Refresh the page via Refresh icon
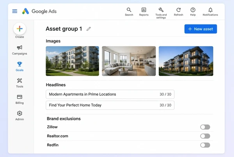Image resolution: width=234 pixels, height=157 pixels. (179, 12)
